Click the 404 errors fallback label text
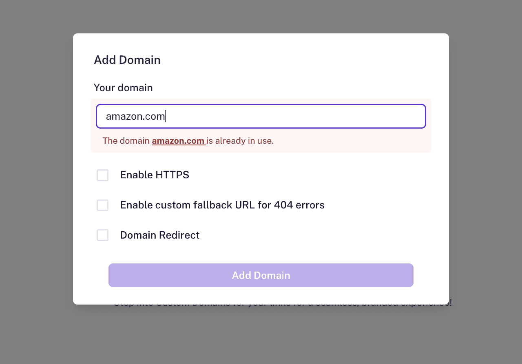This screenshot has height=364, width=522. [x=222, y=205]
